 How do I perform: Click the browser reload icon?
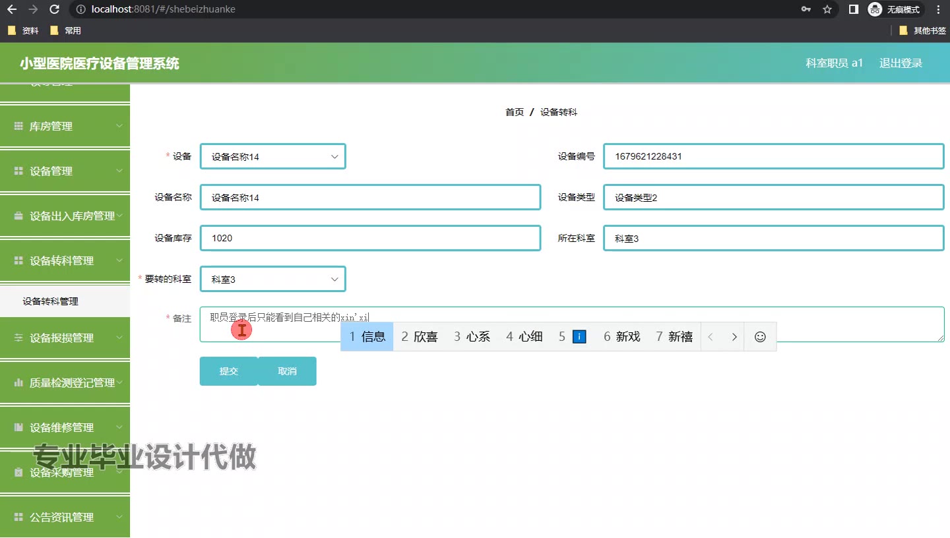point(55,9)
